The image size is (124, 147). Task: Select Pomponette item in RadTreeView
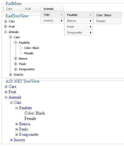click(27, 69)
